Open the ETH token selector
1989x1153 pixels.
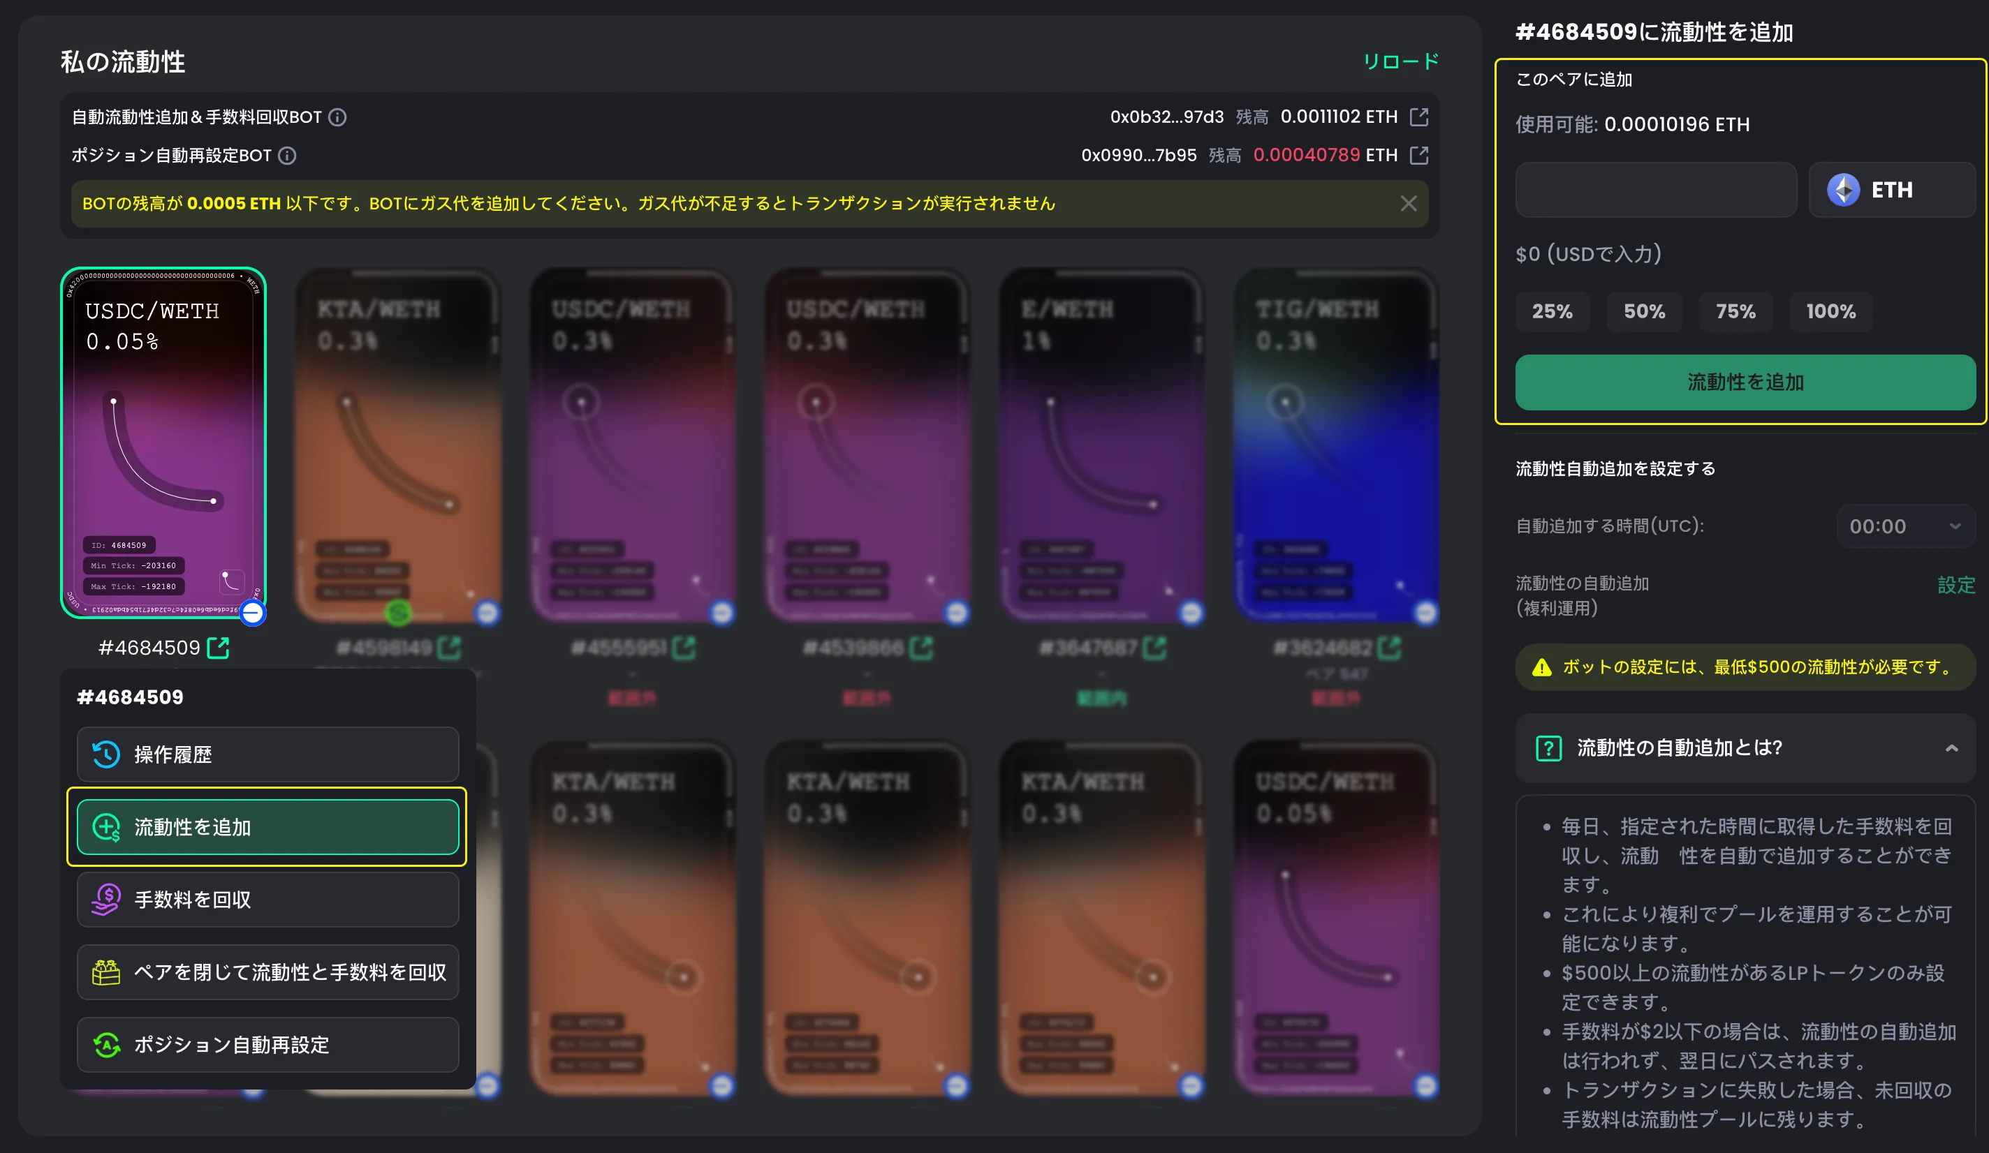pos(1892,190)
